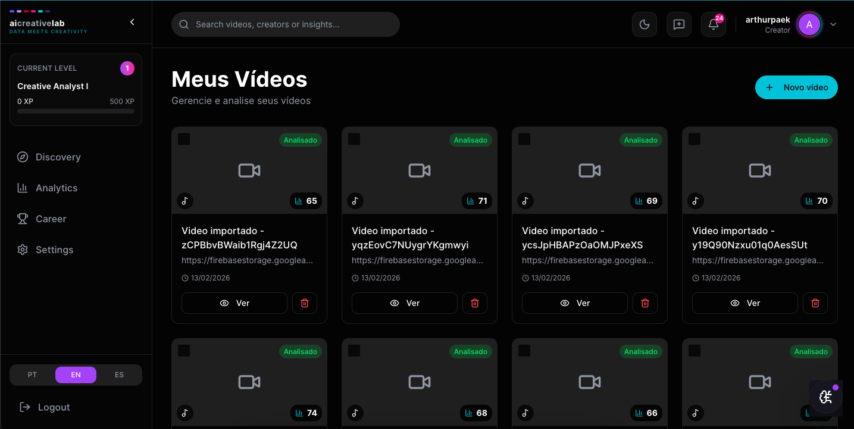Screen dimensions: 854x429
Task: Delete the ycsJpHBAPzOaOMJPxeXS video with trash icon
Action: point(645,303)
